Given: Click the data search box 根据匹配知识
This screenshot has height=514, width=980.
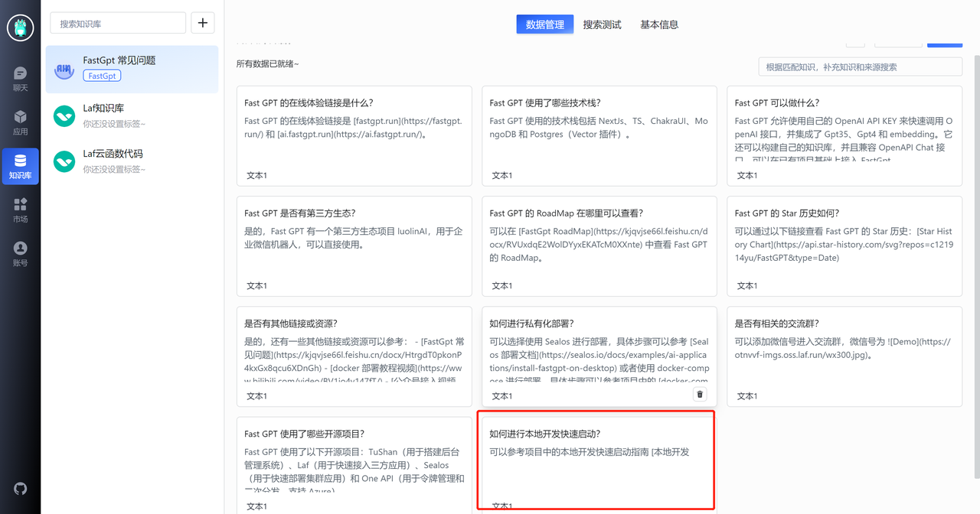Looking at the screenshot, I should click(x=860, y=67).
